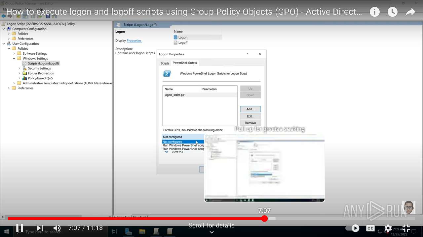Select the Logoff script icon in list
This screenshot has width=423, height=237.
[x=175, y=42]
